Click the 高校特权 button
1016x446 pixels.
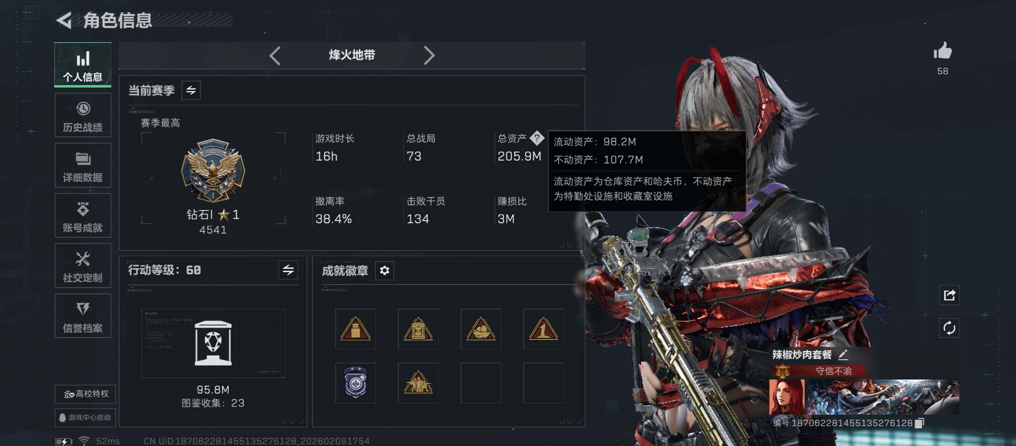coord(85,394)
